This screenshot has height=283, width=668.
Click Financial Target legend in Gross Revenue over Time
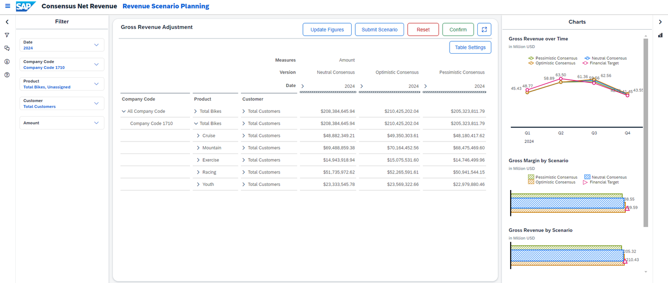(601, 63)
